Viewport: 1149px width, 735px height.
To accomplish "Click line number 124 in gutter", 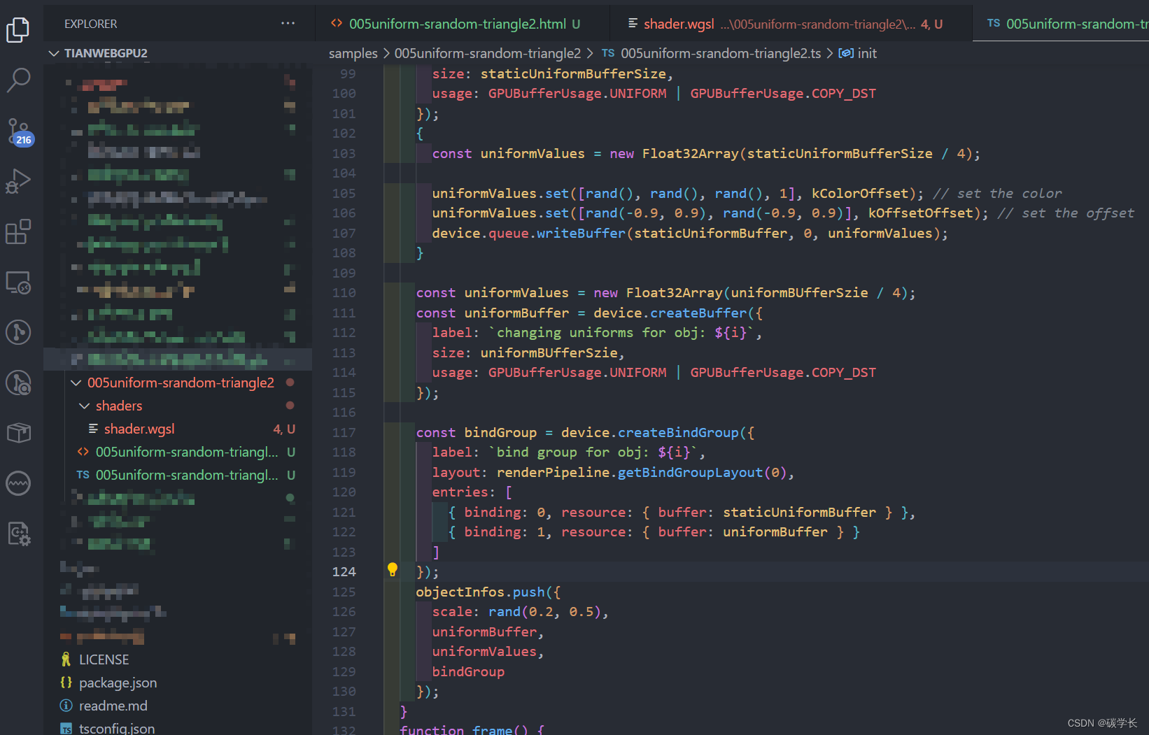I will pos(344,571).
